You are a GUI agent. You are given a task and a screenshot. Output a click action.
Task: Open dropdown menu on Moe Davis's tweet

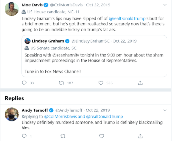[x=165, y=5]
